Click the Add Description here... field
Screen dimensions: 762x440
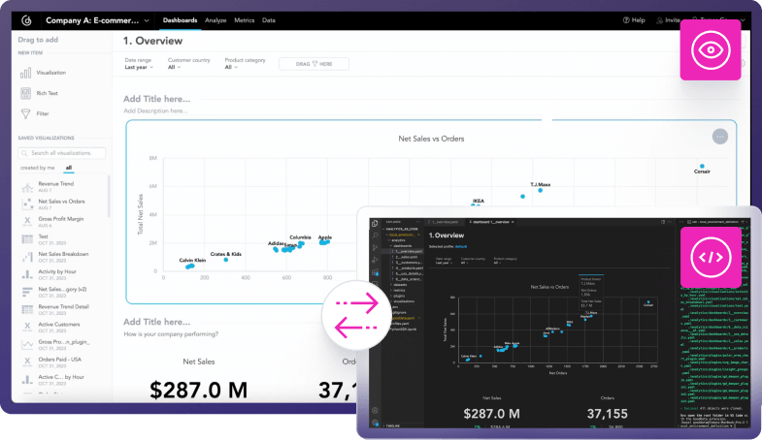coord(155,111)
